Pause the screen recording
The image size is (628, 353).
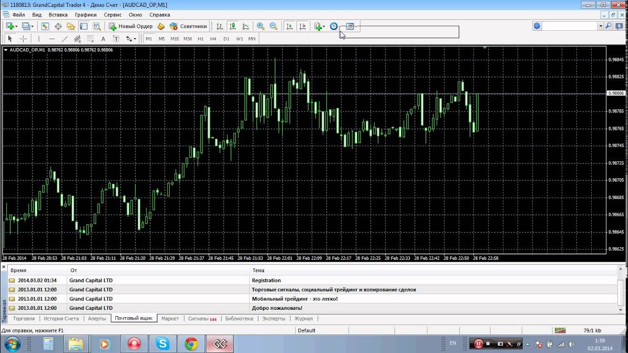(478, 344)
